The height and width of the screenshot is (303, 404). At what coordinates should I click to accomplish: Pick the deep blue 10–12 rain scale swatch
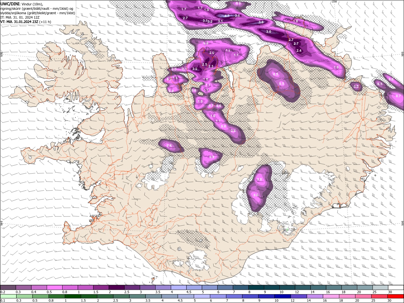pyautogui.click(x=282, y=296)
